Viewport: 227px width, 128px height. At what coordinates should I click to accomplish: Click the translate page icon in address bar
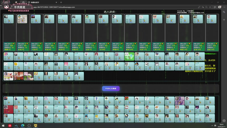click(203, 7)
